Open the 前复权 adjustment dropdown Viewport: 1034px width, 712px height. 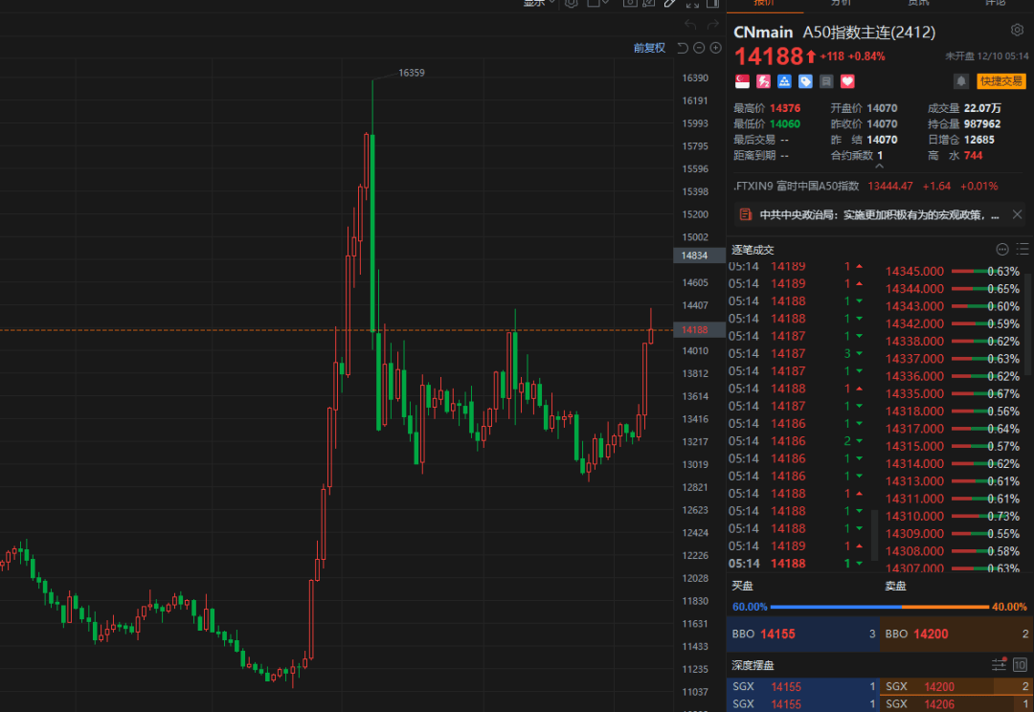coord(649,48)
